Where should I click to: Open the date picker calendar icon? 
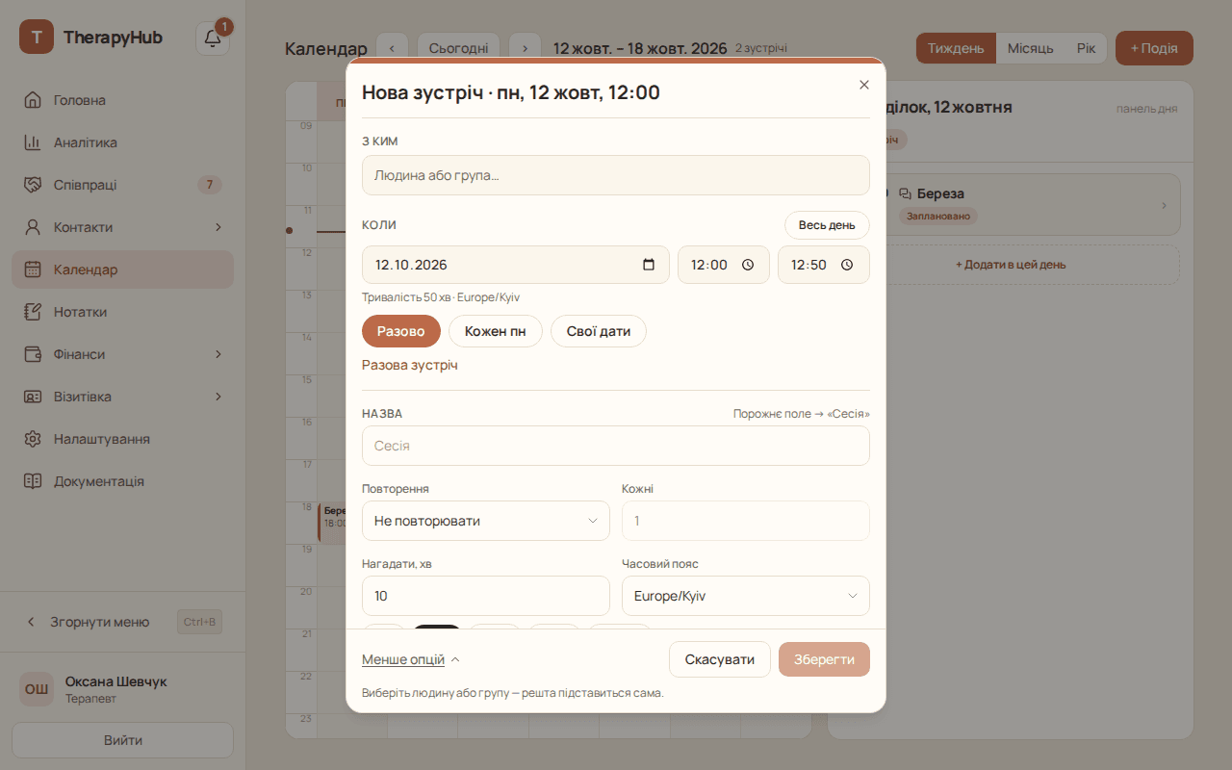pyautogui.click(x=649, y=265)
